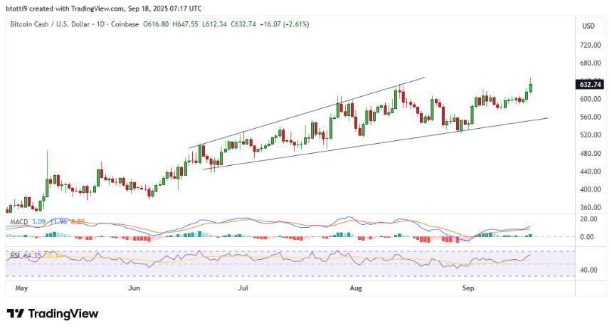The height and width of the screenshot is (331, 612).
Task: Click the May label on time axis
Action: pyautogui.click(x=21, y=288)
